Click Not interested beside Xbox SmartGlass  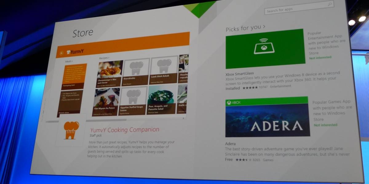320,58
